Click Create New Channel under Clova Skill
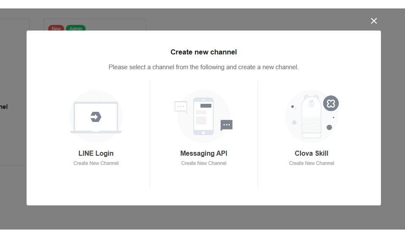Image resolution: width=405 pixels, height=238 pixels. click(x=311, y=163)
